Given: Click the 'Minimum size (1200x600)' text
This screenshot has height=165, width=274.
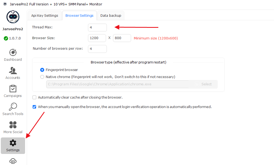Looking at the screenshot, I should tap(156, 38).
